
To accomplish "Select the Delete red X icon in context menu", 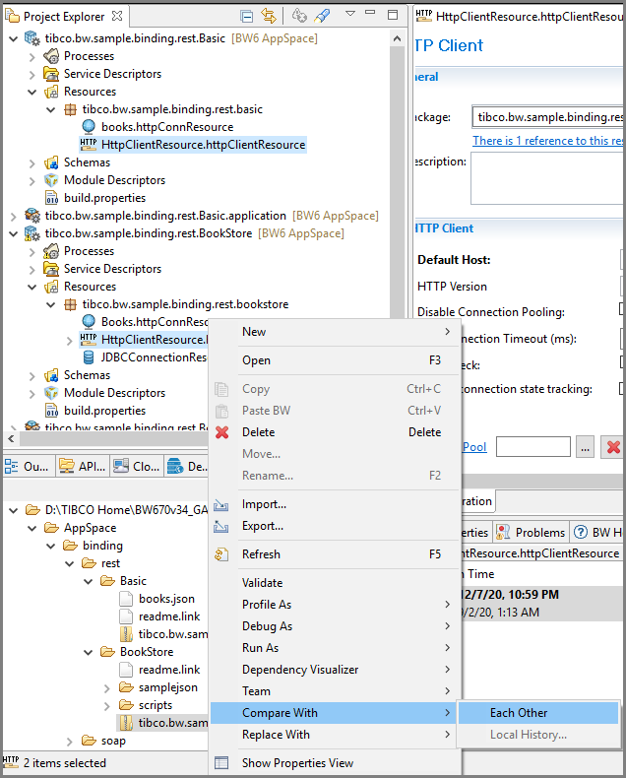I will point(222,432).
